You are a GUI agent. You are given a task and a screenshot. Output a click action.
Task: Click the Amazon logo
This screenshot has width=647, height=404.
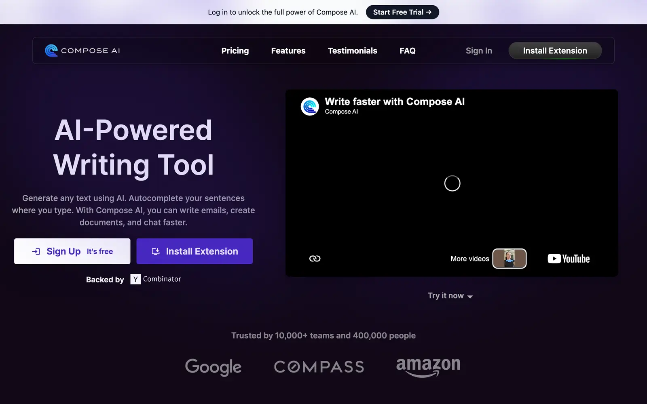(x=428, y=367)
